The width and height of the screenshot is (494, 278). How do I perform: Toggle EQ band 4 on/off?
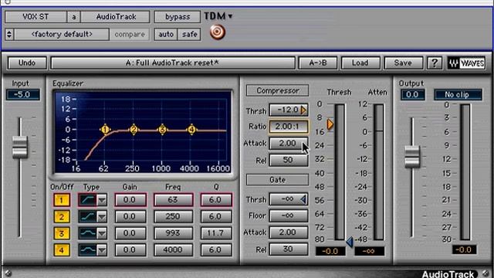coord(62,250)
